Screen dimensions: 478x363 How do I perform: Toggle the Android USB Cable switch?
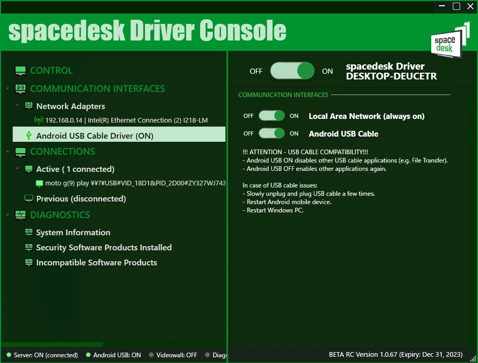272,133
